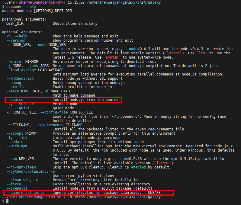Click the '--force' option flag
241x205 pixels.
[14, 184]
